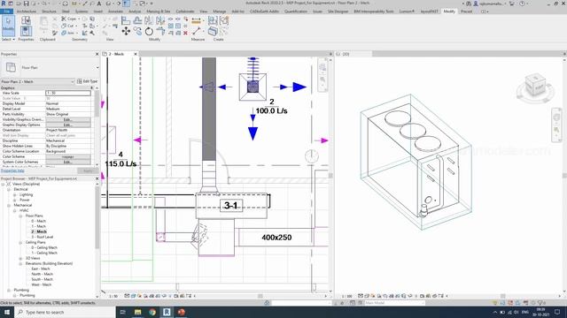This screenshot has height=318, width=567.
Task: Open the Floor Plan type selector dropdown
Action: (x=97, y=67)
